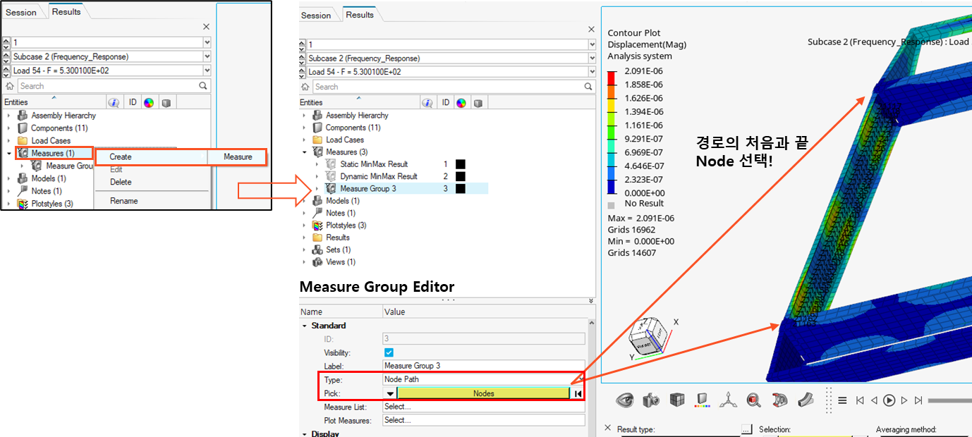Click the Label field showing Measure Group 3

(x=484, y=366)
